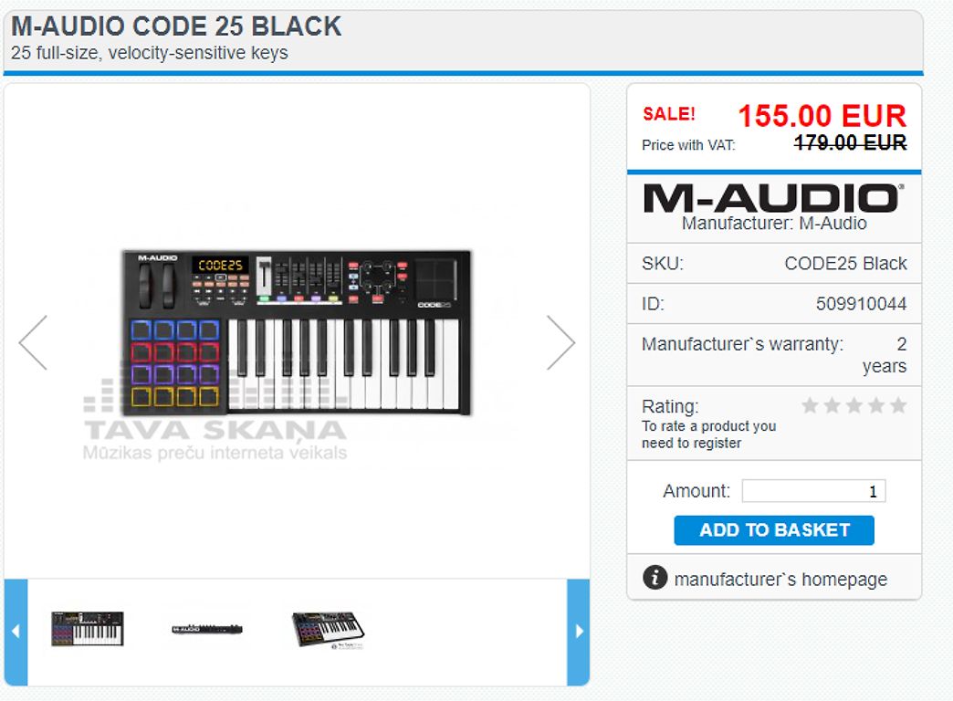Viewport: 953px width, 701px height.
Task: Open the manufacturer's homepage link
Action: click(x=780, y=580)
